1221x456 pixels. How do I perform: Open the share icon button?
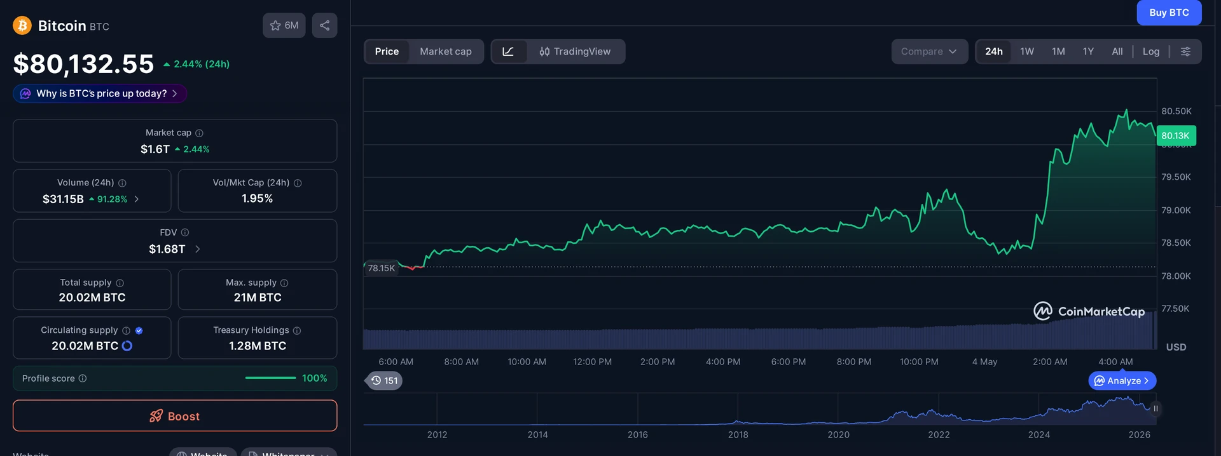[x=324, y=25]
